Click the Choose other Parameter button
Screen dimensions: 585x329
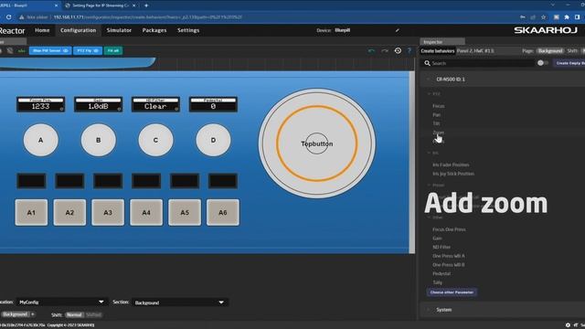452,292
